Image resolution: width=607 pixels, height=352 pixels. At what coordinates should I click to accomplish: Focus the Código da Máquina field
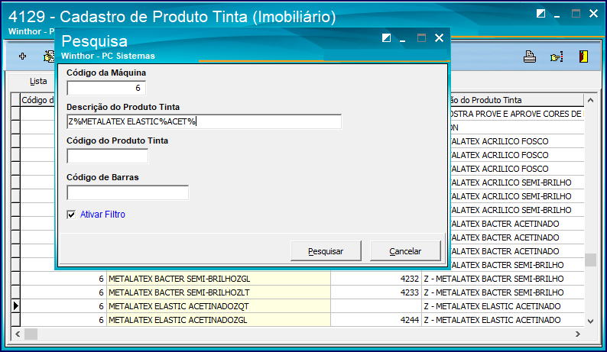click(x=106, y=89)
